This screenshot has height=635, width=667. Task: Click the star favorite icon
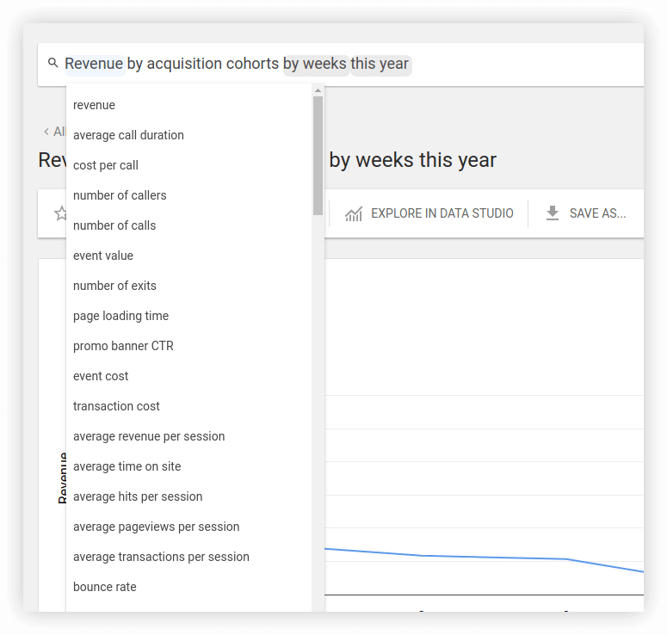[x=60, y=213]
